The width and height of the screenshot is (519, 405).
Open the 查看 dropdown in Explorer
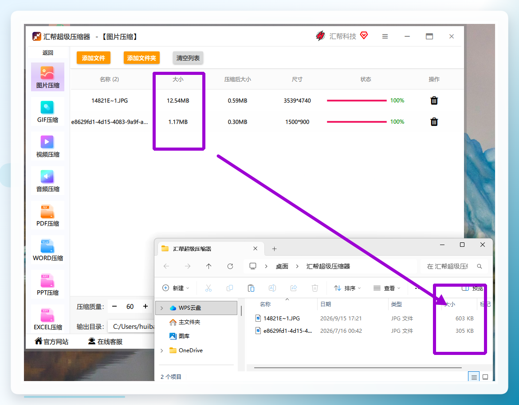[x=387, y=288]
